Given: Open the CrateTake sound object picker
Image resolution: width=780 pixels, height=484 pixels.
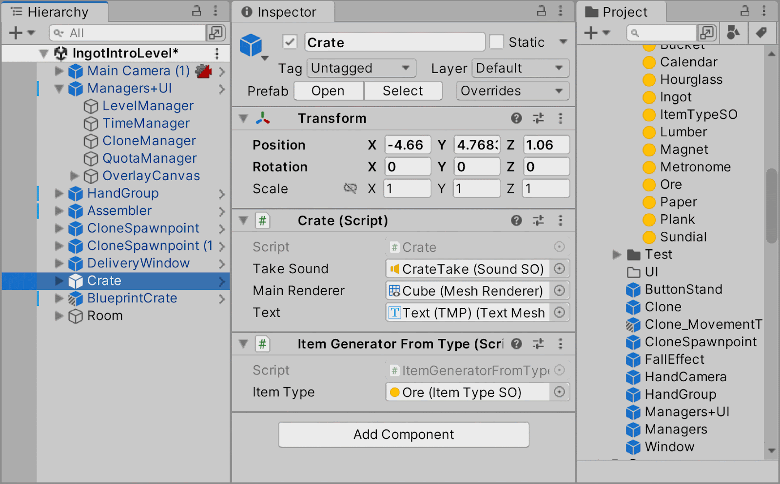Looking at the screenshot, I should [560, 268].
